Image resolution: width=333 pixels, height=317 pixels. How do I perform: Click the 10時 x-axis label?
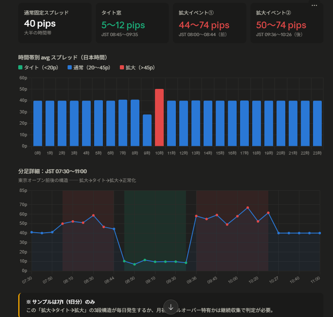click(159, 153)
